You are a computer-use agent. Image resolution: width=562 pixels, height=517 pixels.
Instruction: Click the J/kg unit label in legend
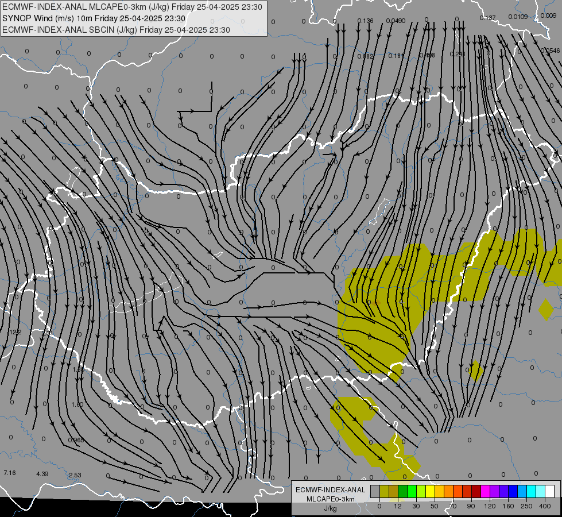tap(331, 508)
